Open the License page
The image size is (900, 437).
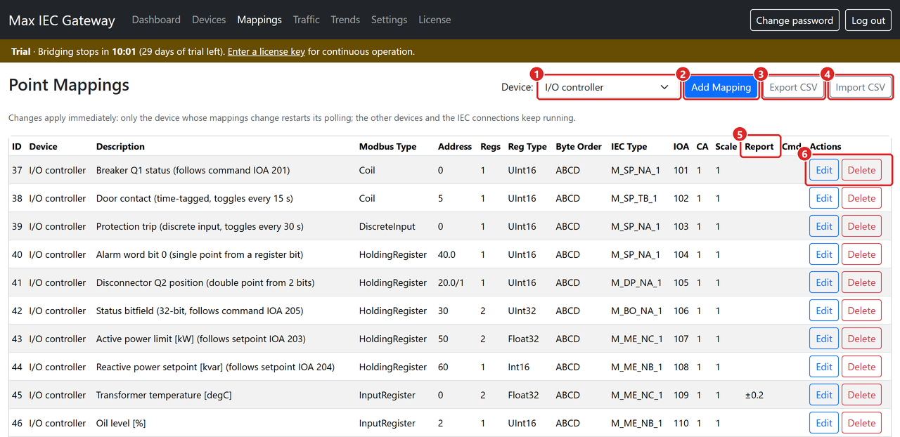[x=435, y=20]
